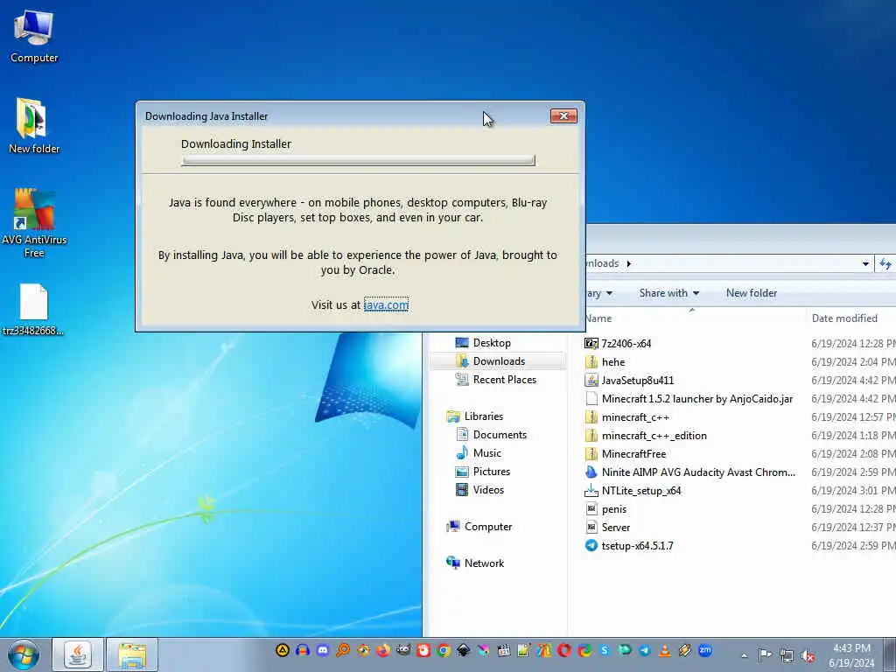The height and width of the screenshot is (672, 896).
Task: Launch Telegram from the taskbar
Action: tap(645, 650)
